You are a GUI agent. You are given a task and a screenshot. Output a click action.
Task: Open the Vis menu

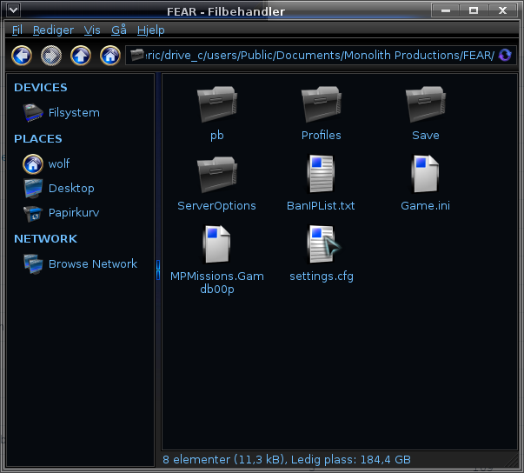[92, 30]
